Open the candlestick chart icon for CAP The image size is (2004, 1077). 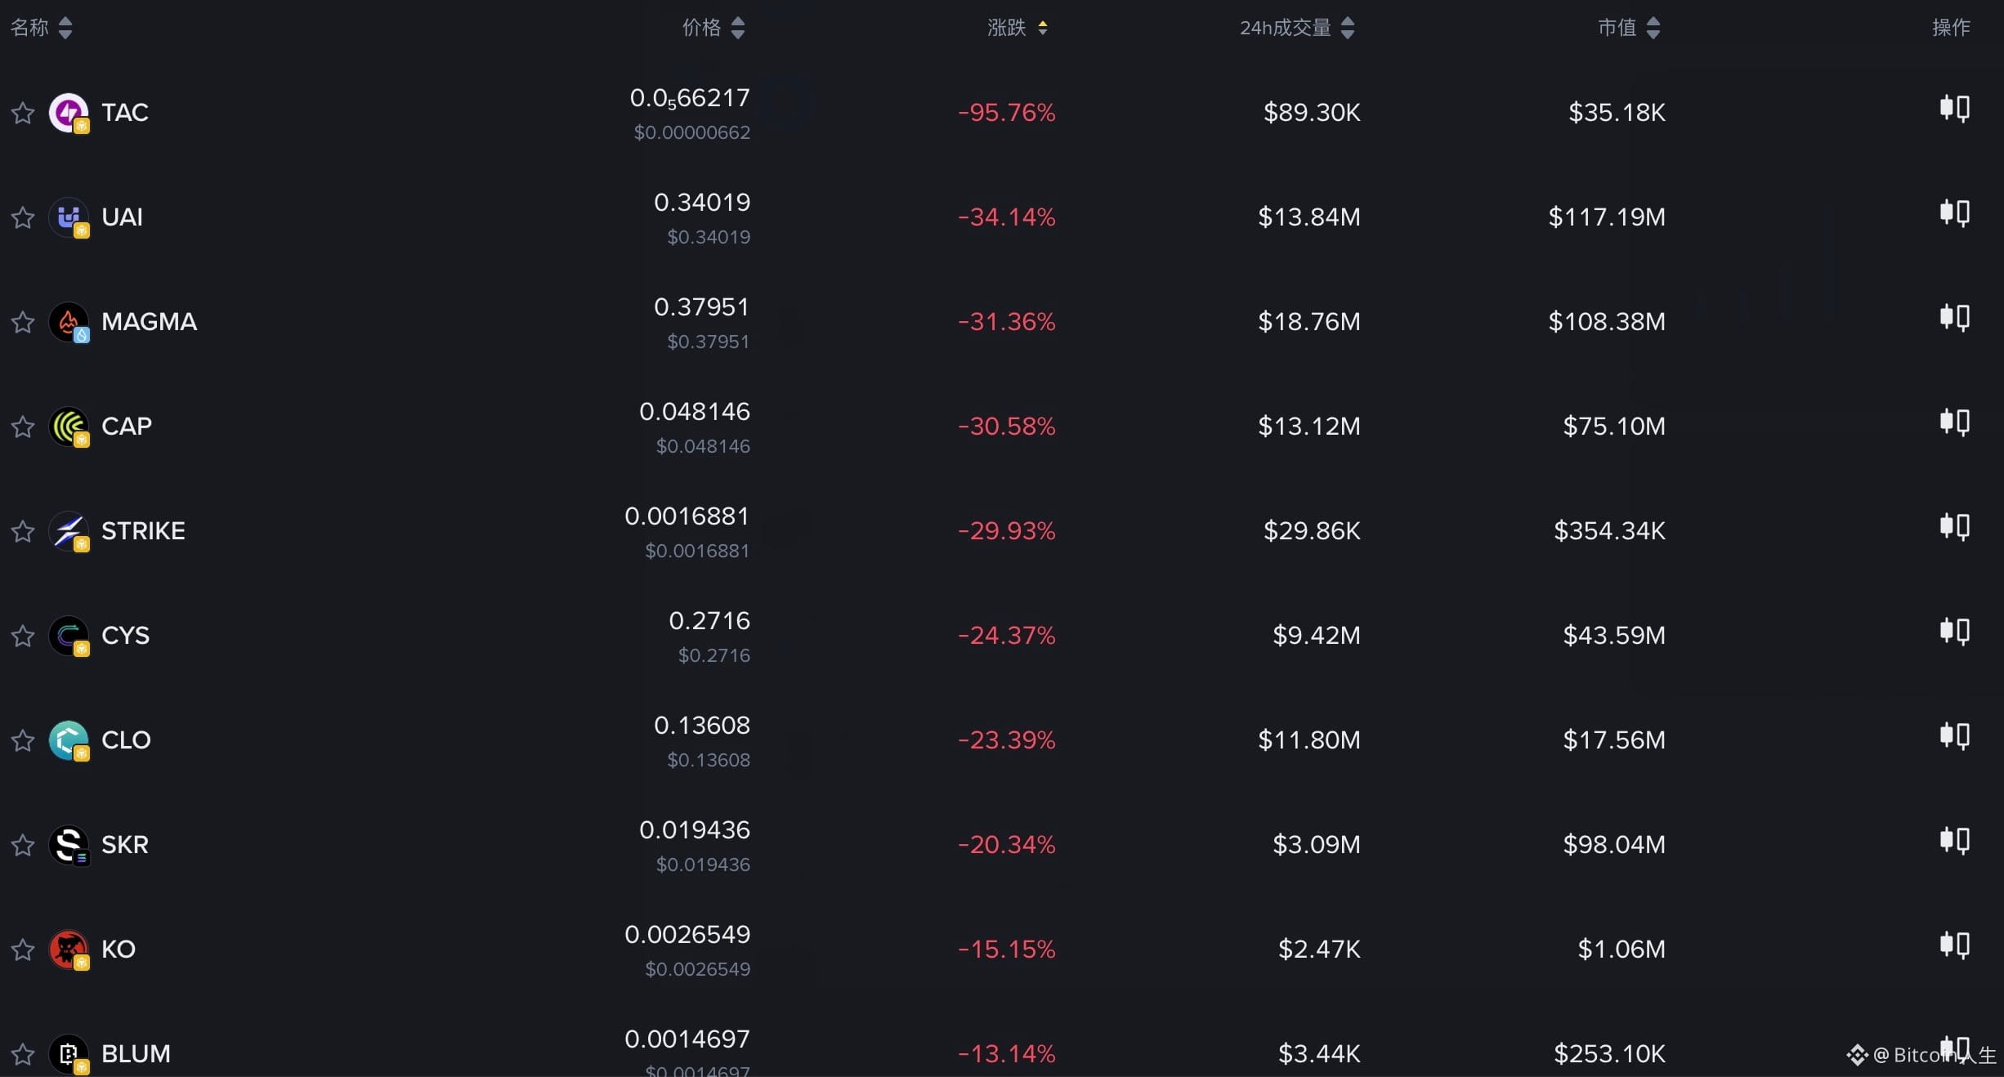[1955, 422]
